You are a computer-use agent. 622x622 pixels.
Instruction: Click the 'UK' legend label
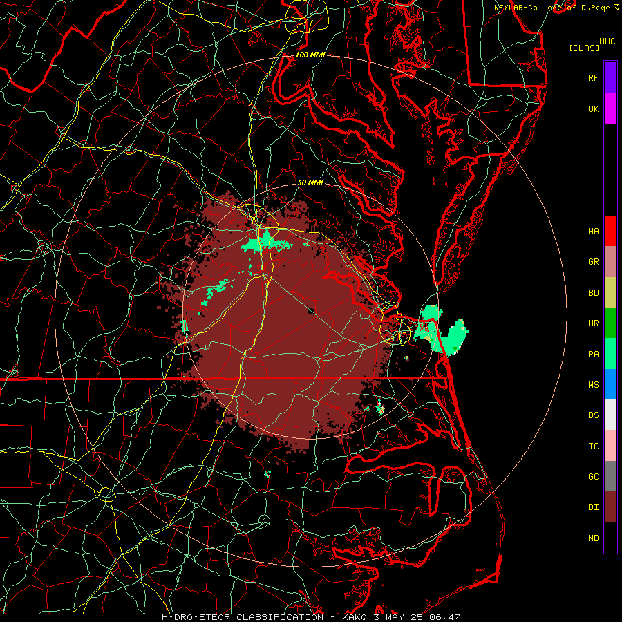tap(593, 109)
